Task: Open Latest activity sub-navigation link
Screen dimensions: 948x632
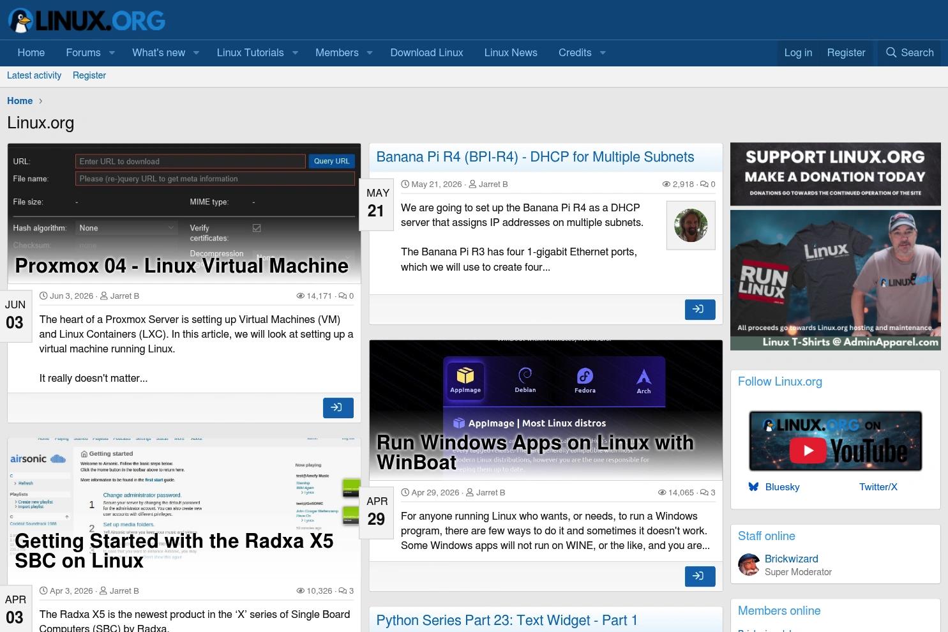Action: (34, 75)
